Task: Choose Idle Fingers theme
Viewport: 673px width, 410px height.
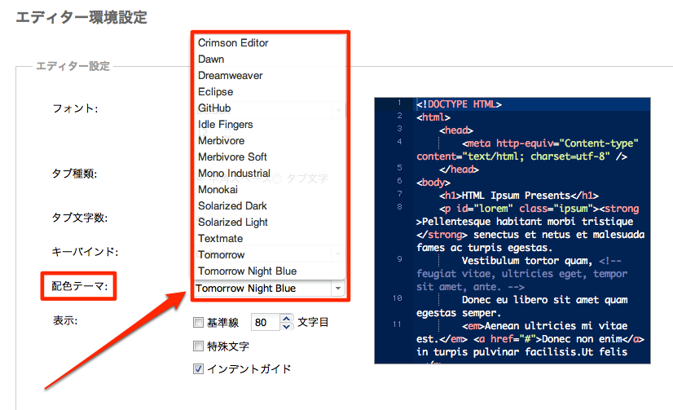Action: click(x=225, y=125)
